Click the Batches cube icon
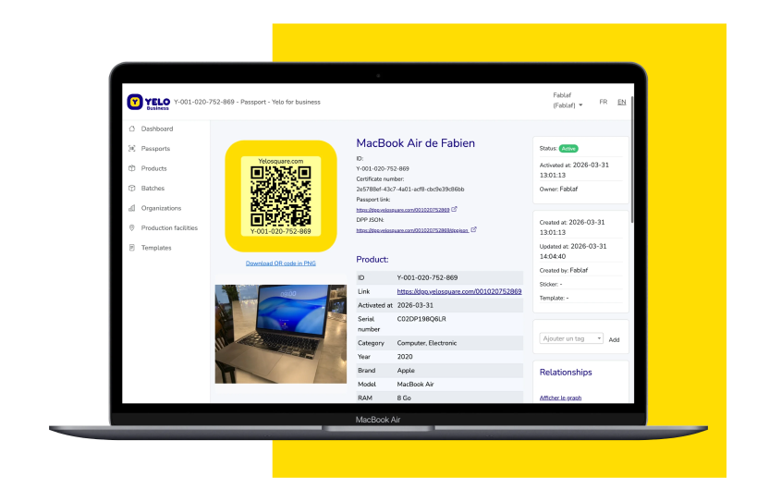The image size is (757, 502). tap(132, 189)
